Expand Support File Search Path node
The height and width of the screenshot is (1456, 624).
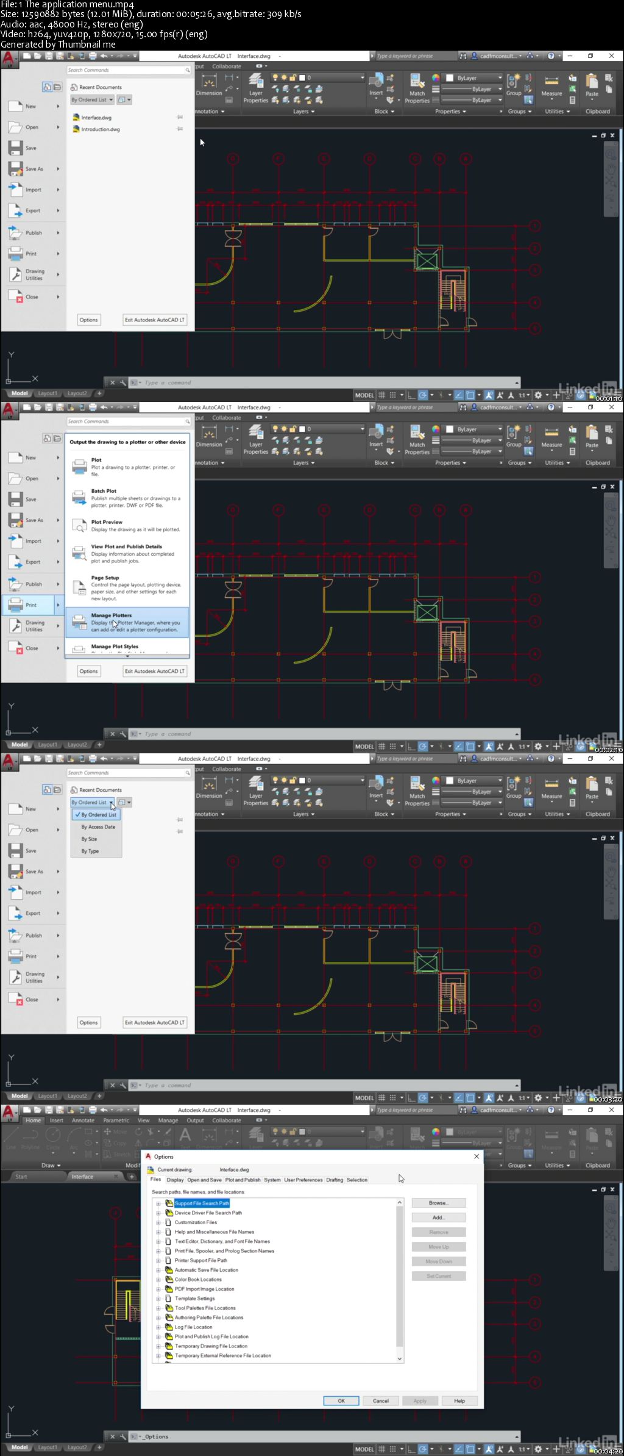tap(158, 1203)
